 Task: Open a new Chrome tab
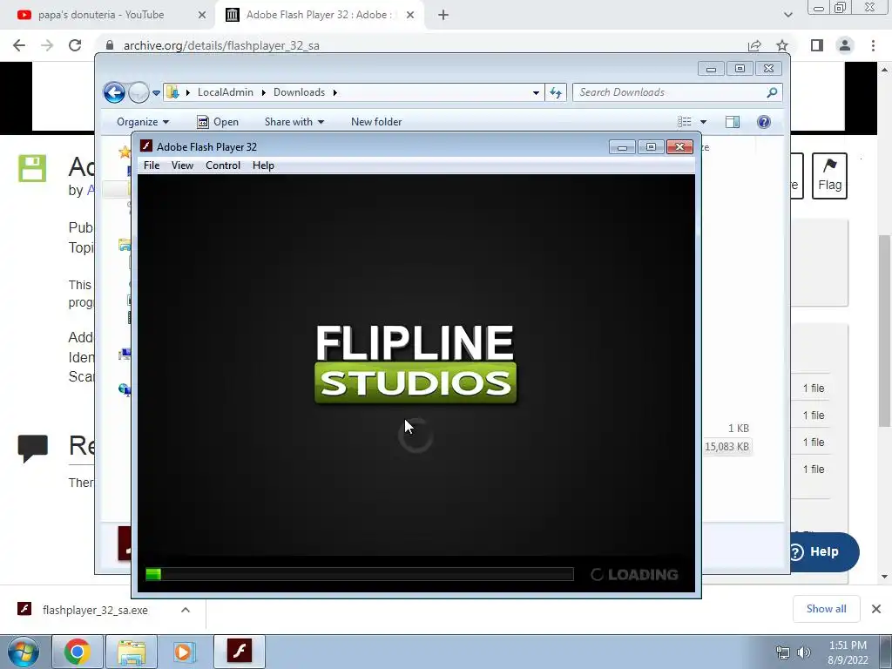pyautogui.click(x=443, y=16)
